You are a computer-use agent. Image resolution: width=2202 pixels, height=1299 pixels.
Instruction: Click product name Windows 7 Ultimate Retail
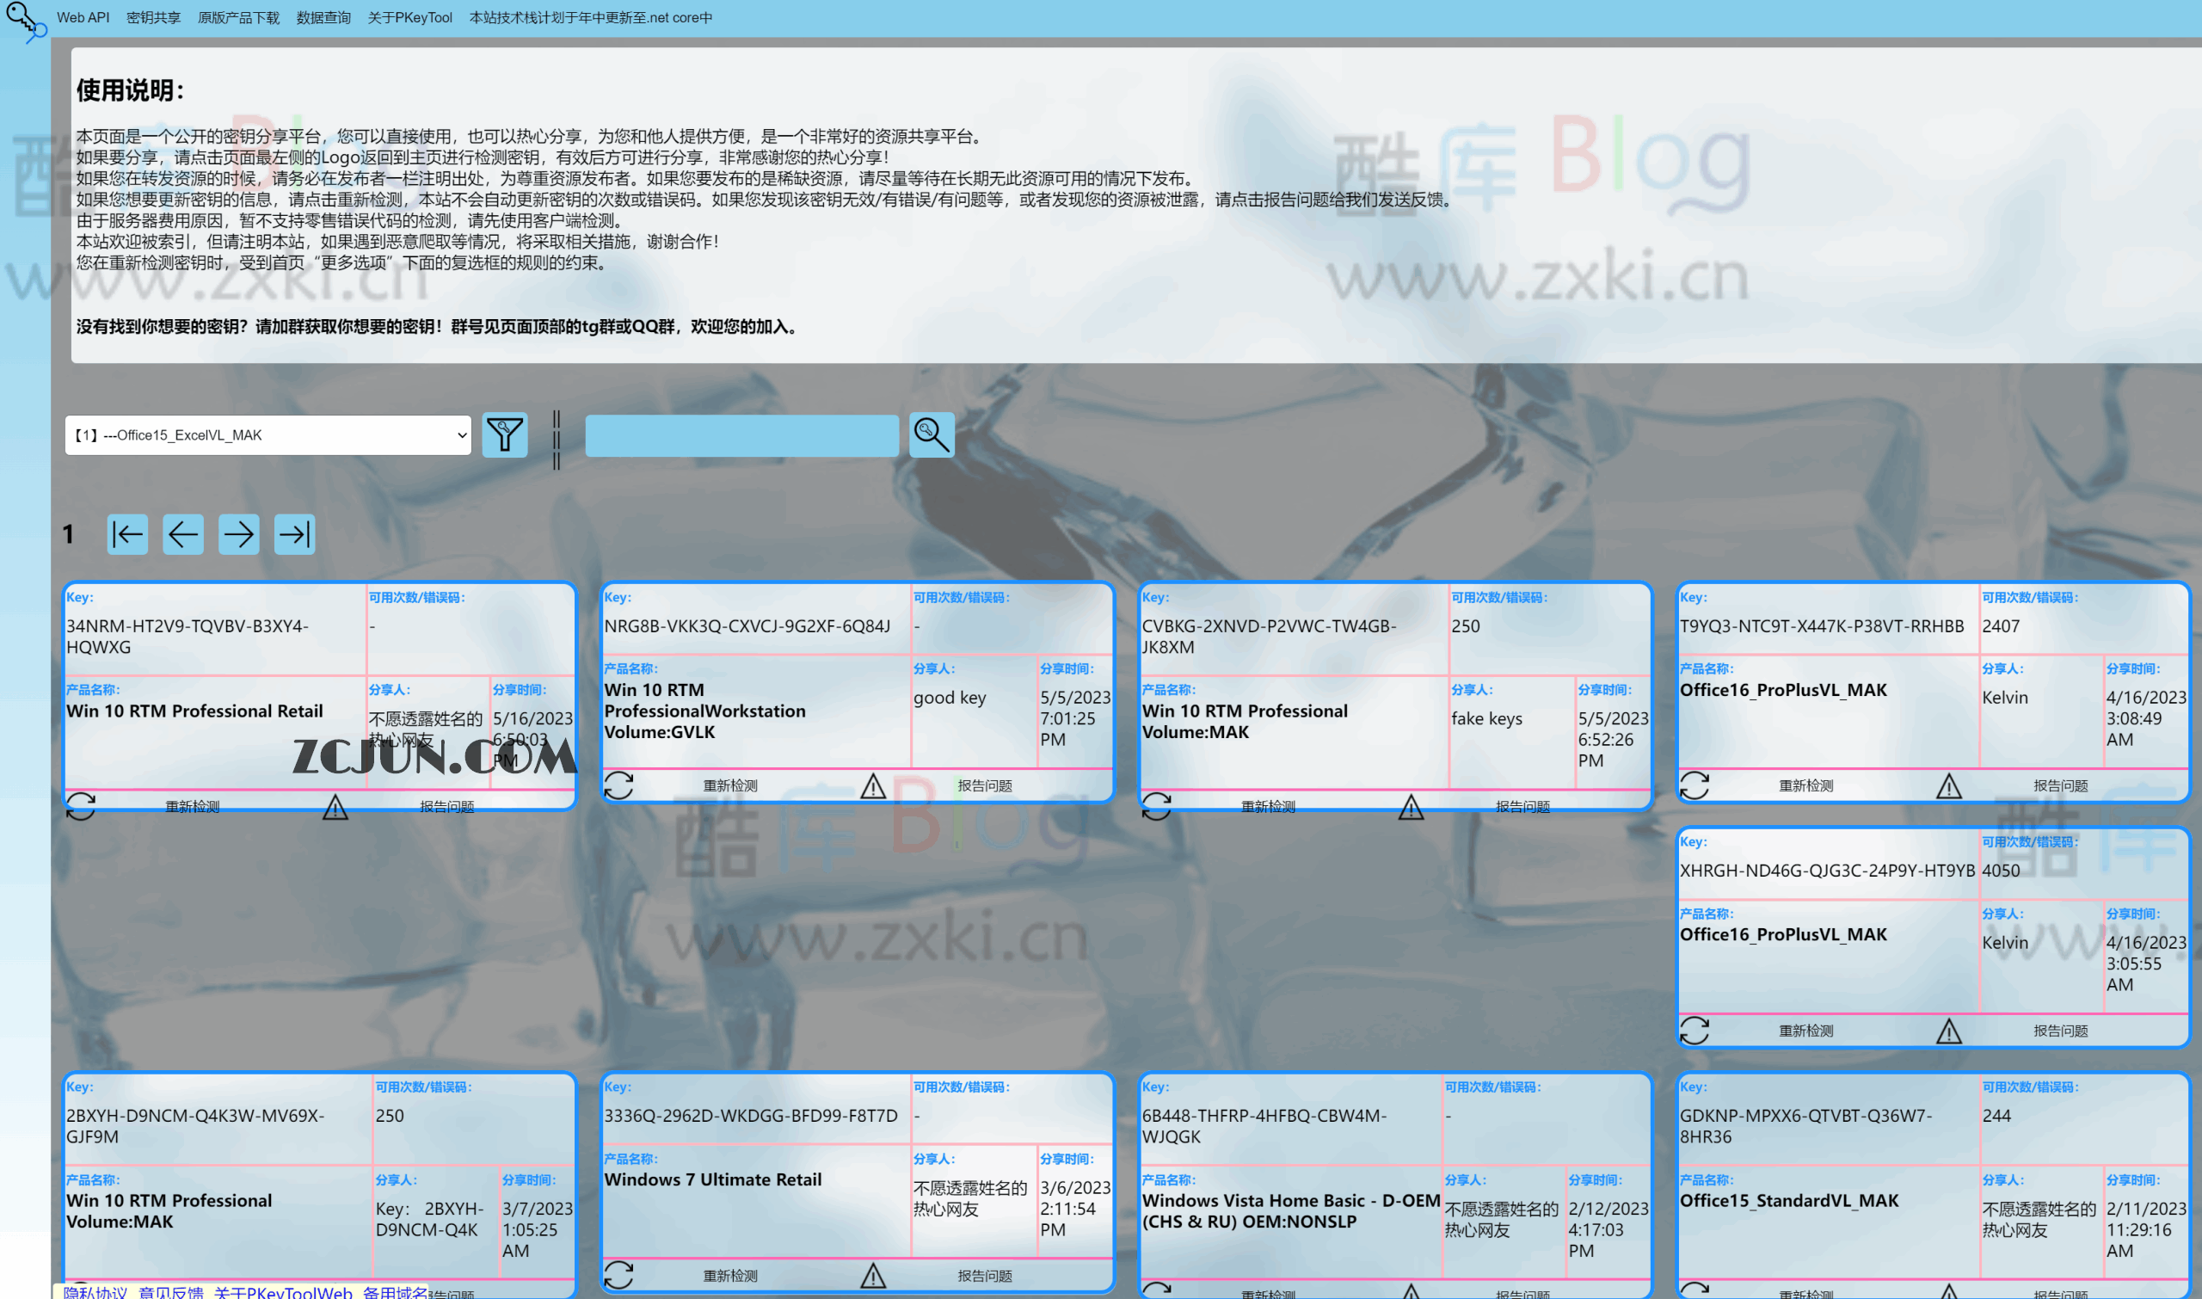click(713, 1179)
